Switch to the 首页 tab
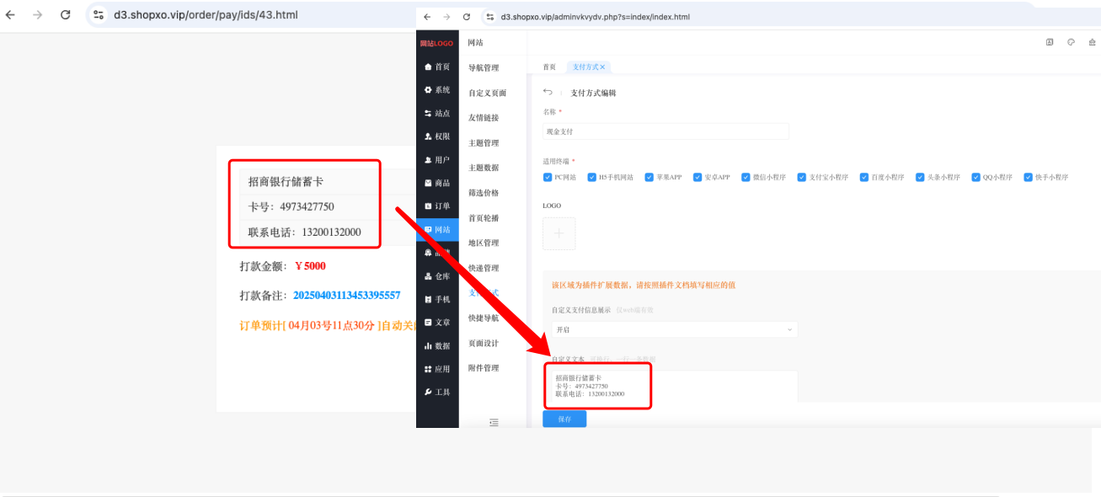The height and width of the screenshot is (497, 1101). pos(549,67)
